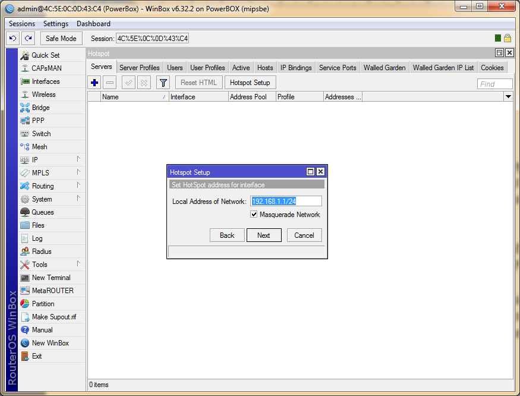Click the Undo arrow icon
Screen dimensions: 520x396
12,39
